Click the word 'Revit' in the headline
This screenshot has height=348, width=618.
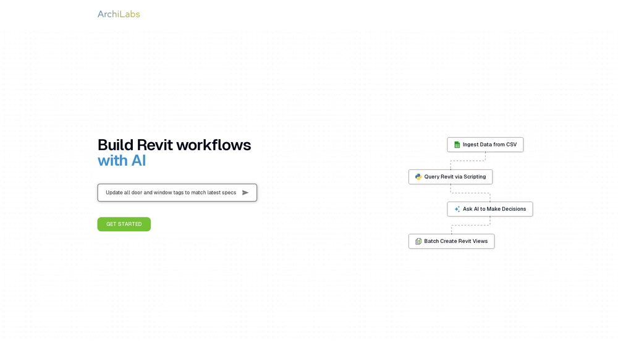point(154,145)
